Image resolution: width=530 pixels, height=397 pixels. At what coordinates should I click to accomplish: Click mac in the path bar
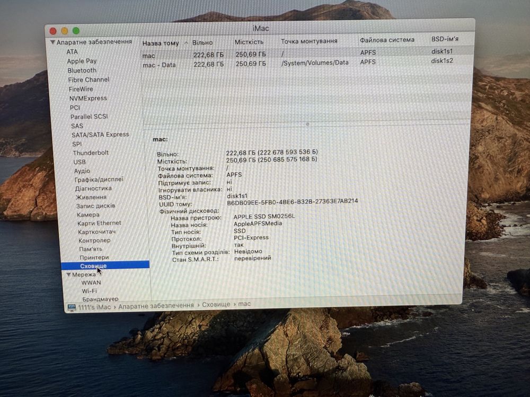click(244, 304)
